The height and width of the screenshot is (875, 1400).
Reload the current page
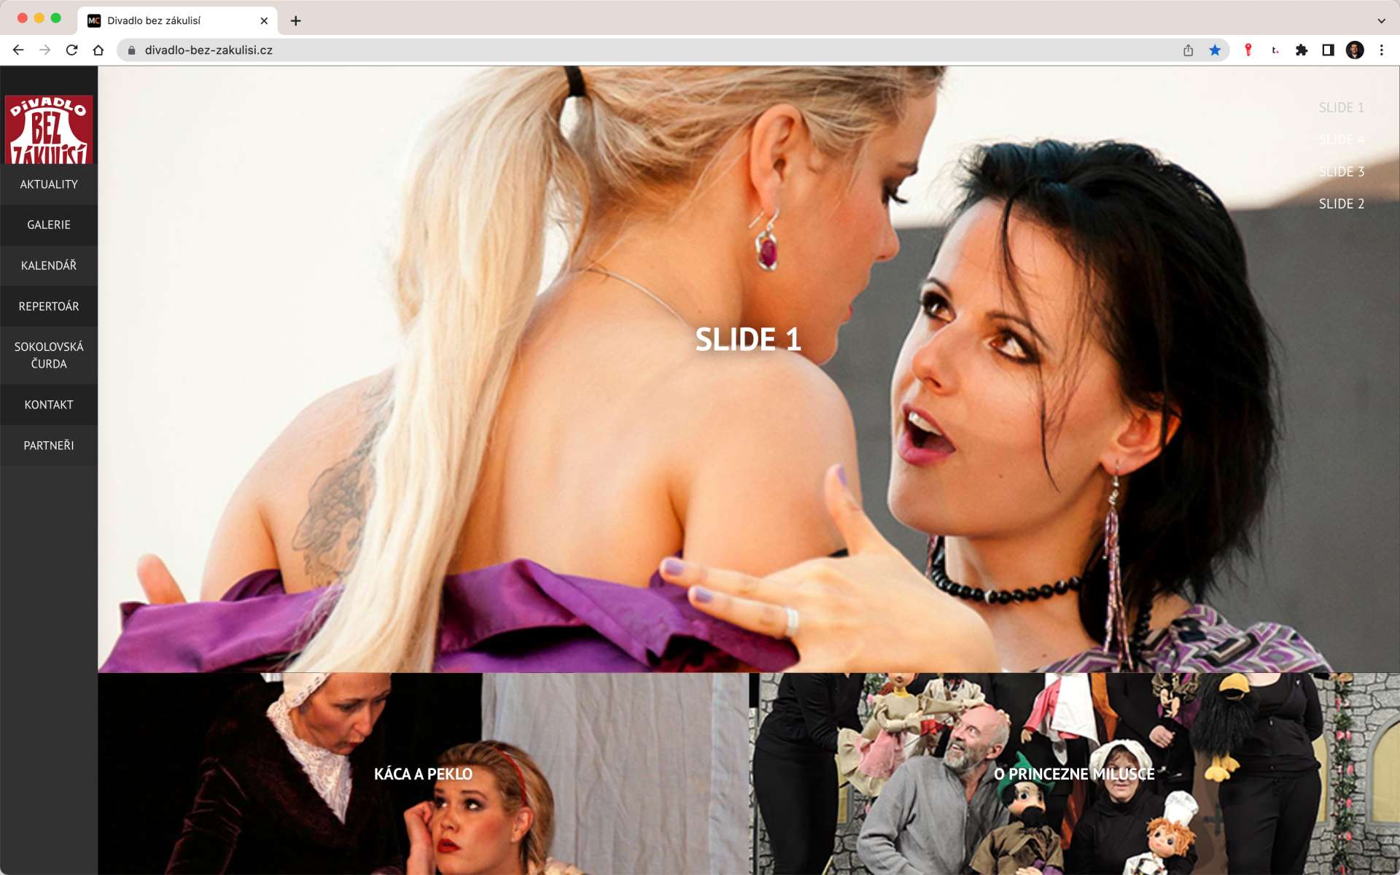71,50
